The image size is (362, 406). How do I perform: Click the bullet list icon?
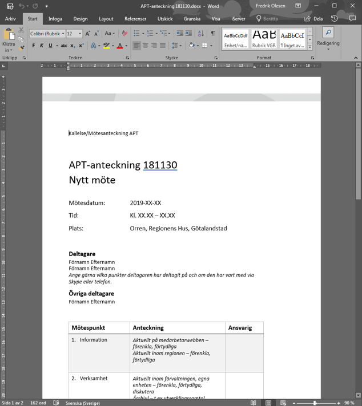click(x=137, y=34)
